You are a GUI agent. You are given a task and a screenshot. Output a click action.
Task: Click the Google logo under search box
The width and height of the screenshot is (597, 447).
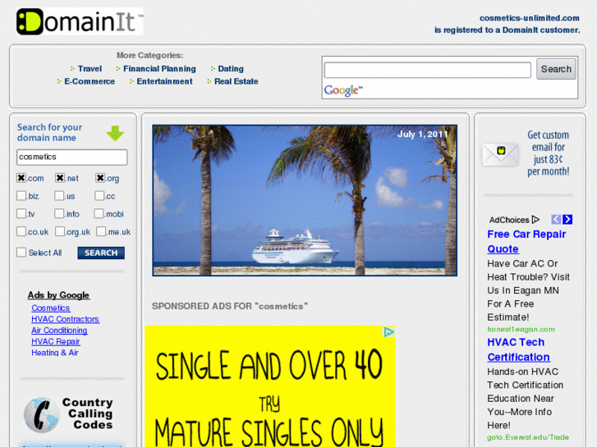point(343,90)
